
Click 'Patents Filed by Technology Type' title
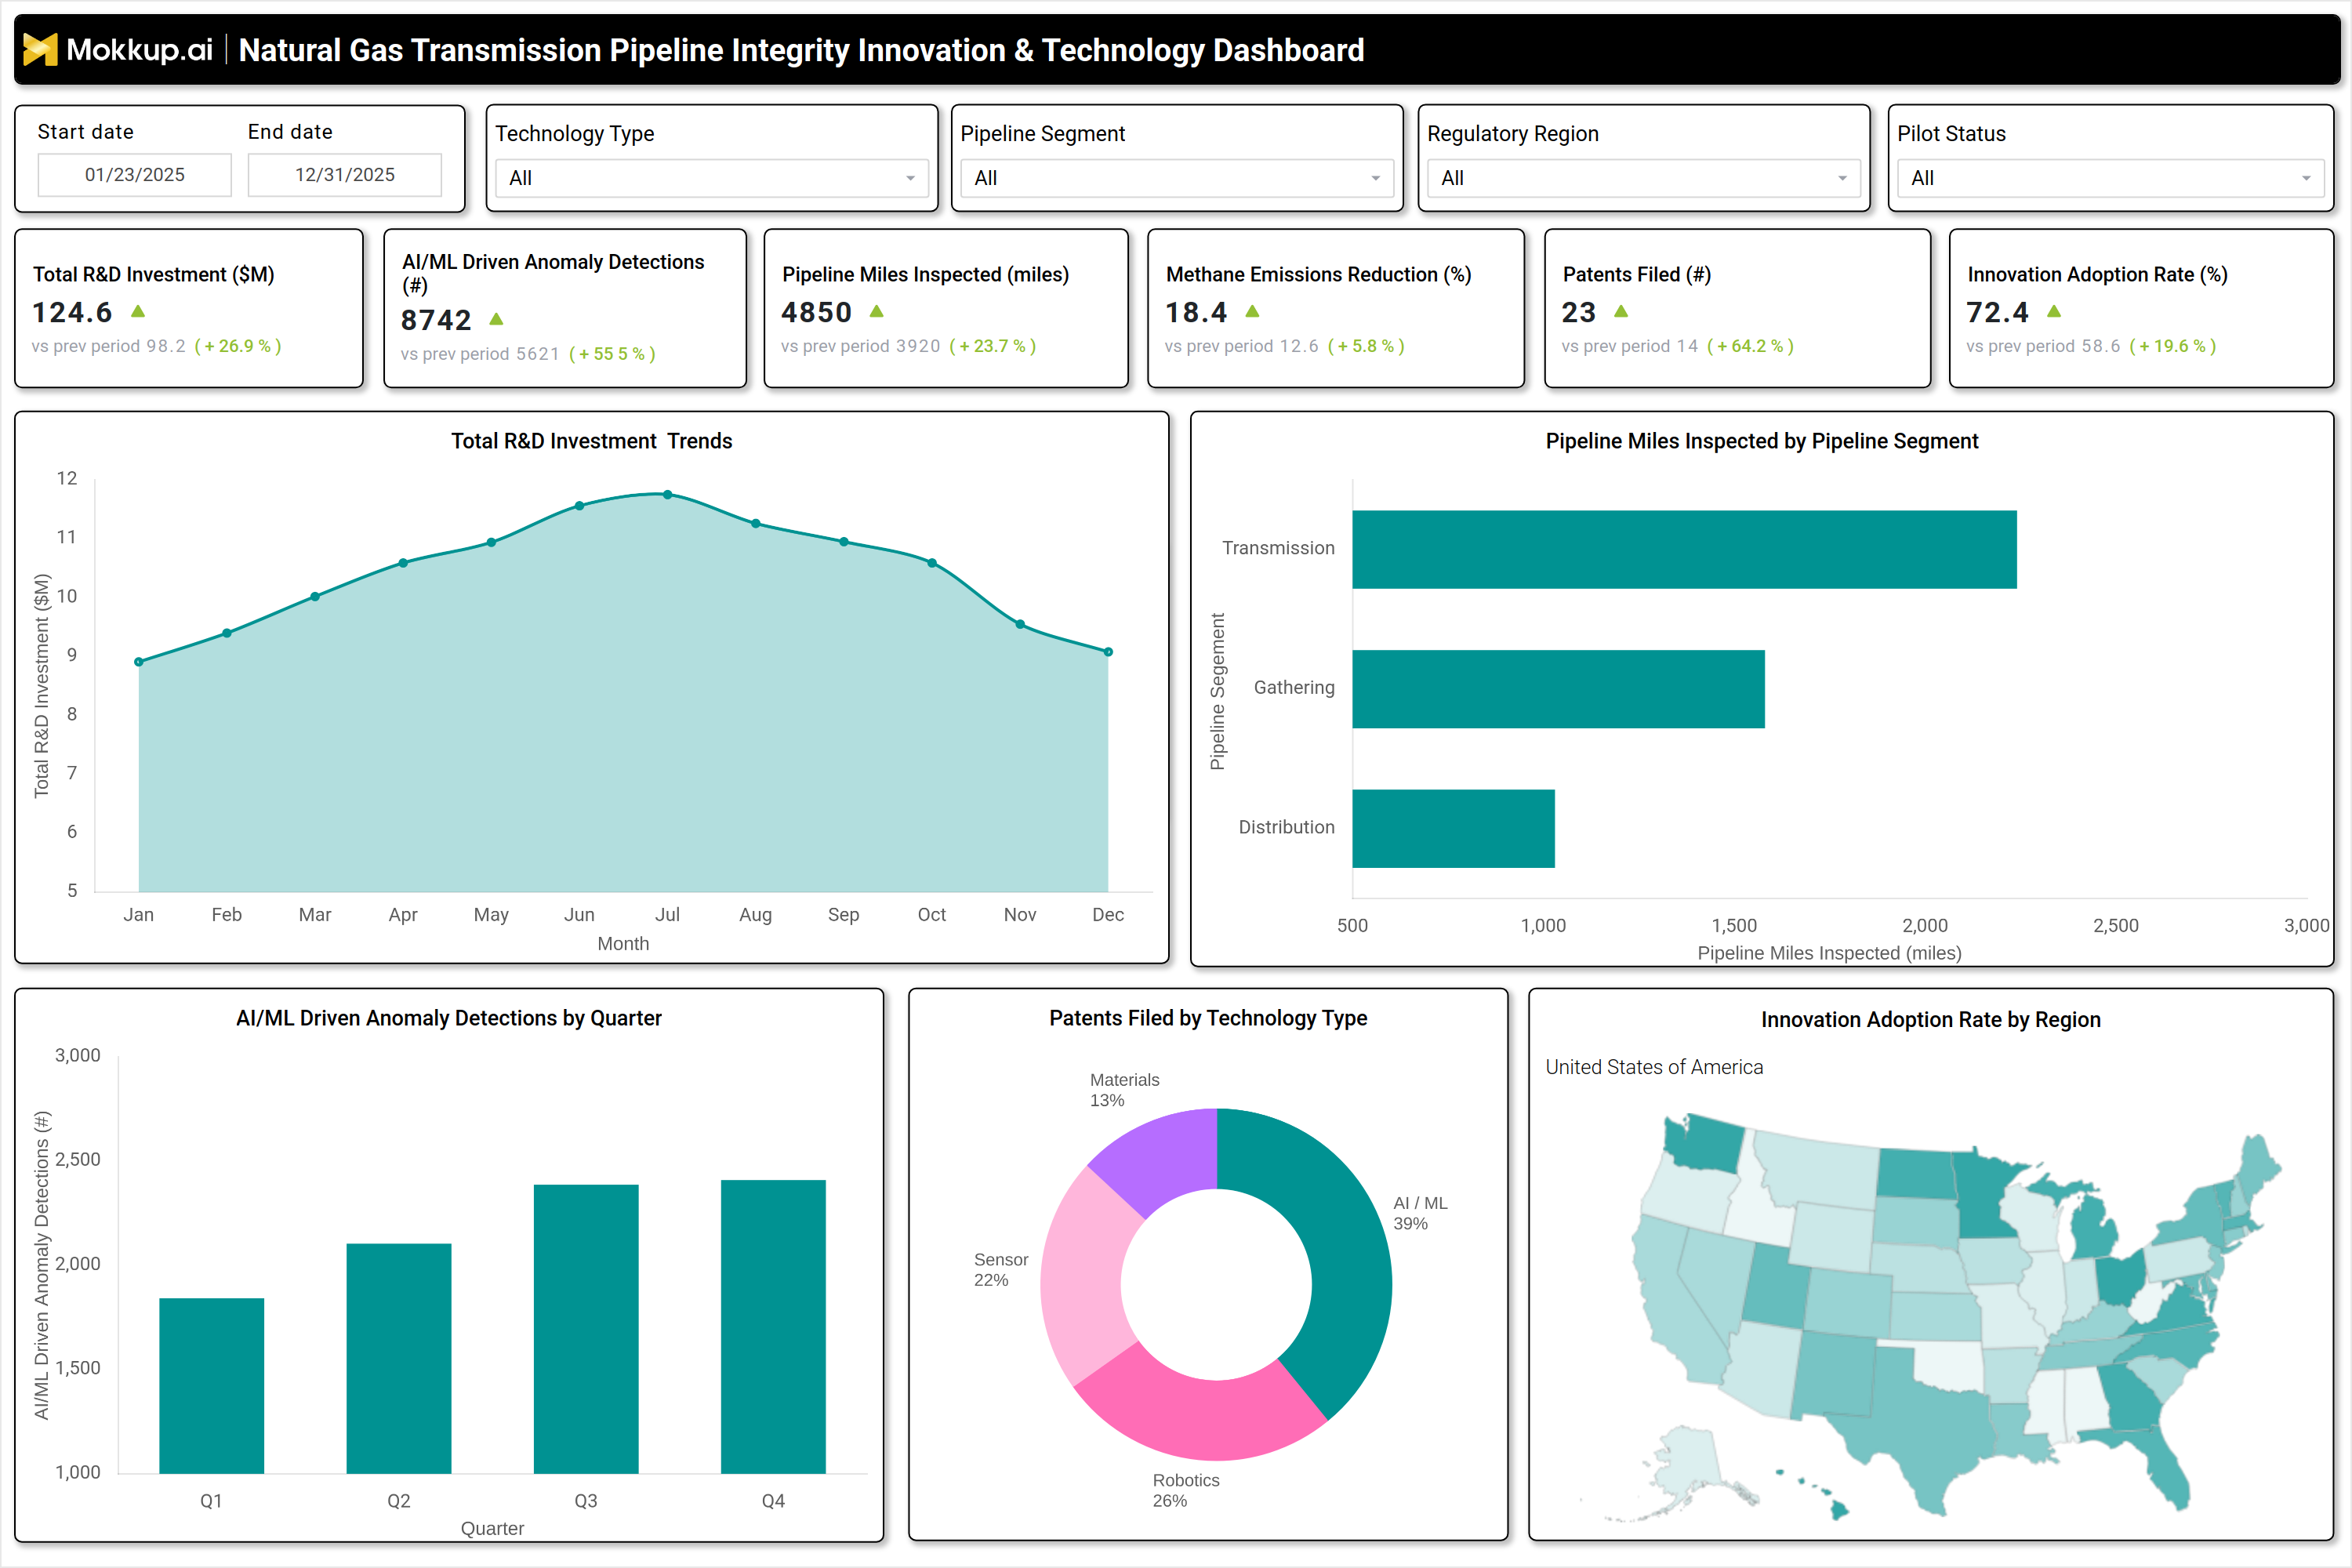click(x=1208, y=1018)
